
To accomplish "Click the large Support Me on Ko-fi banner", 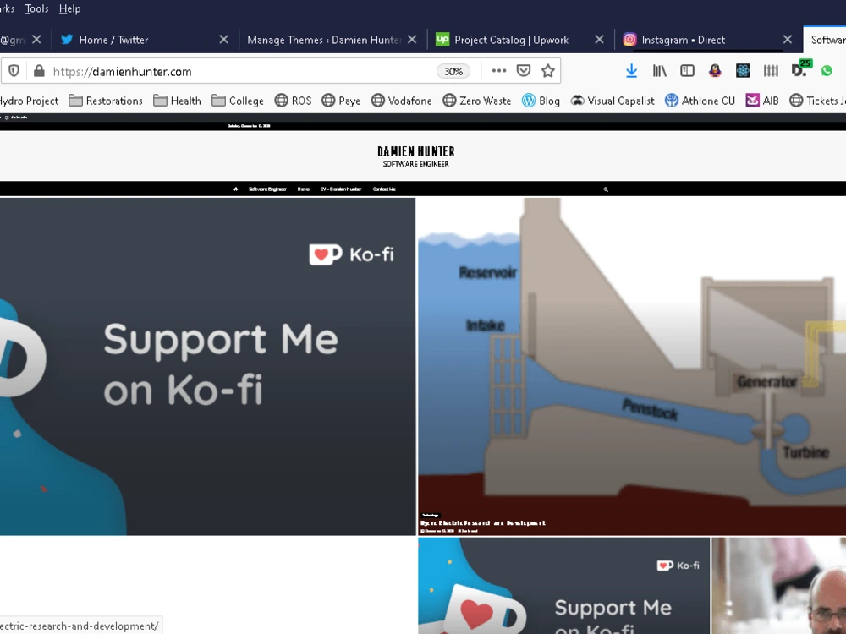I will tap(208, 367).
